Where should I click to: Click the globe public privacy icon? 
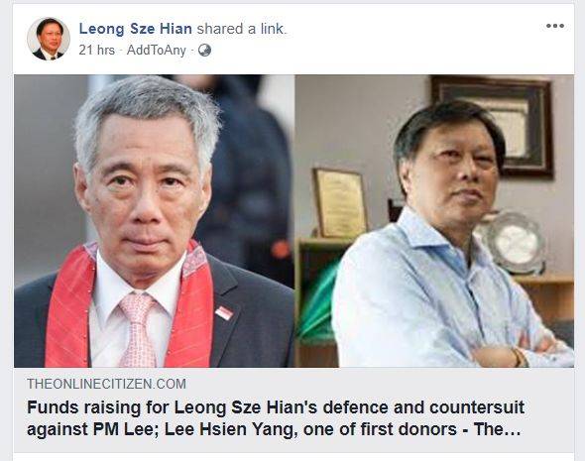point(204,50)
